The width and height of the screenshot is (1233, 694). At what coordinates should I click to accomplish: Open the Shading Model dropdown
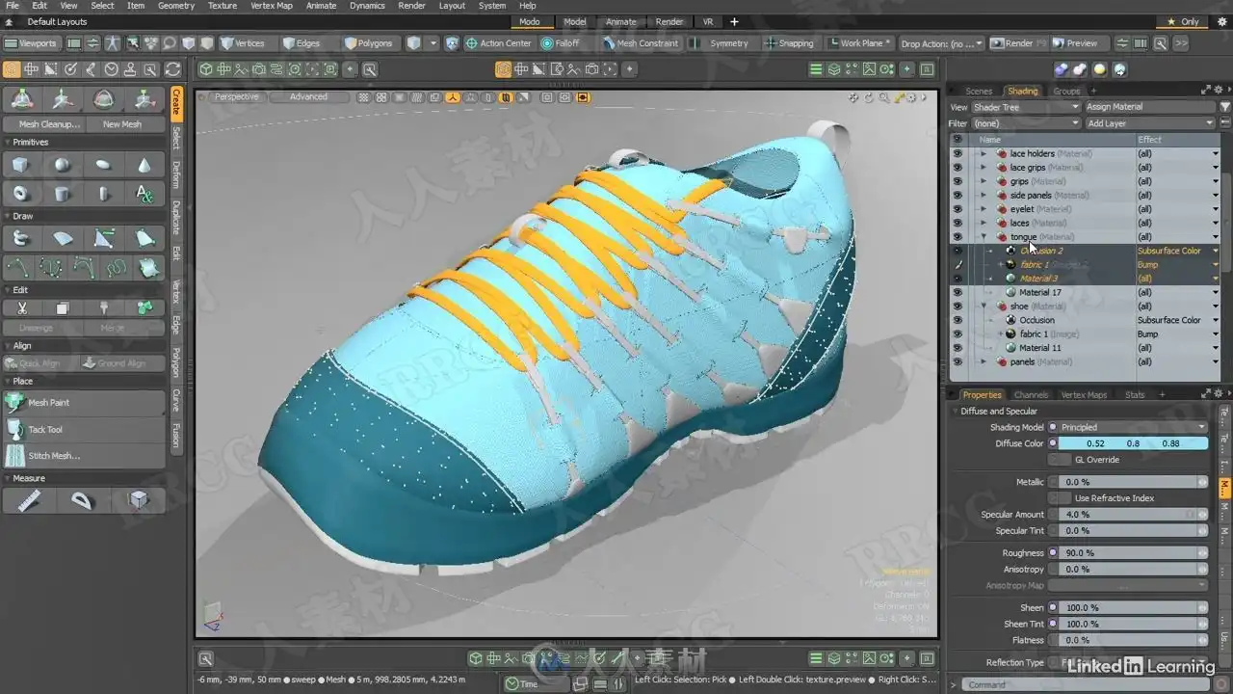point(1132,427)
